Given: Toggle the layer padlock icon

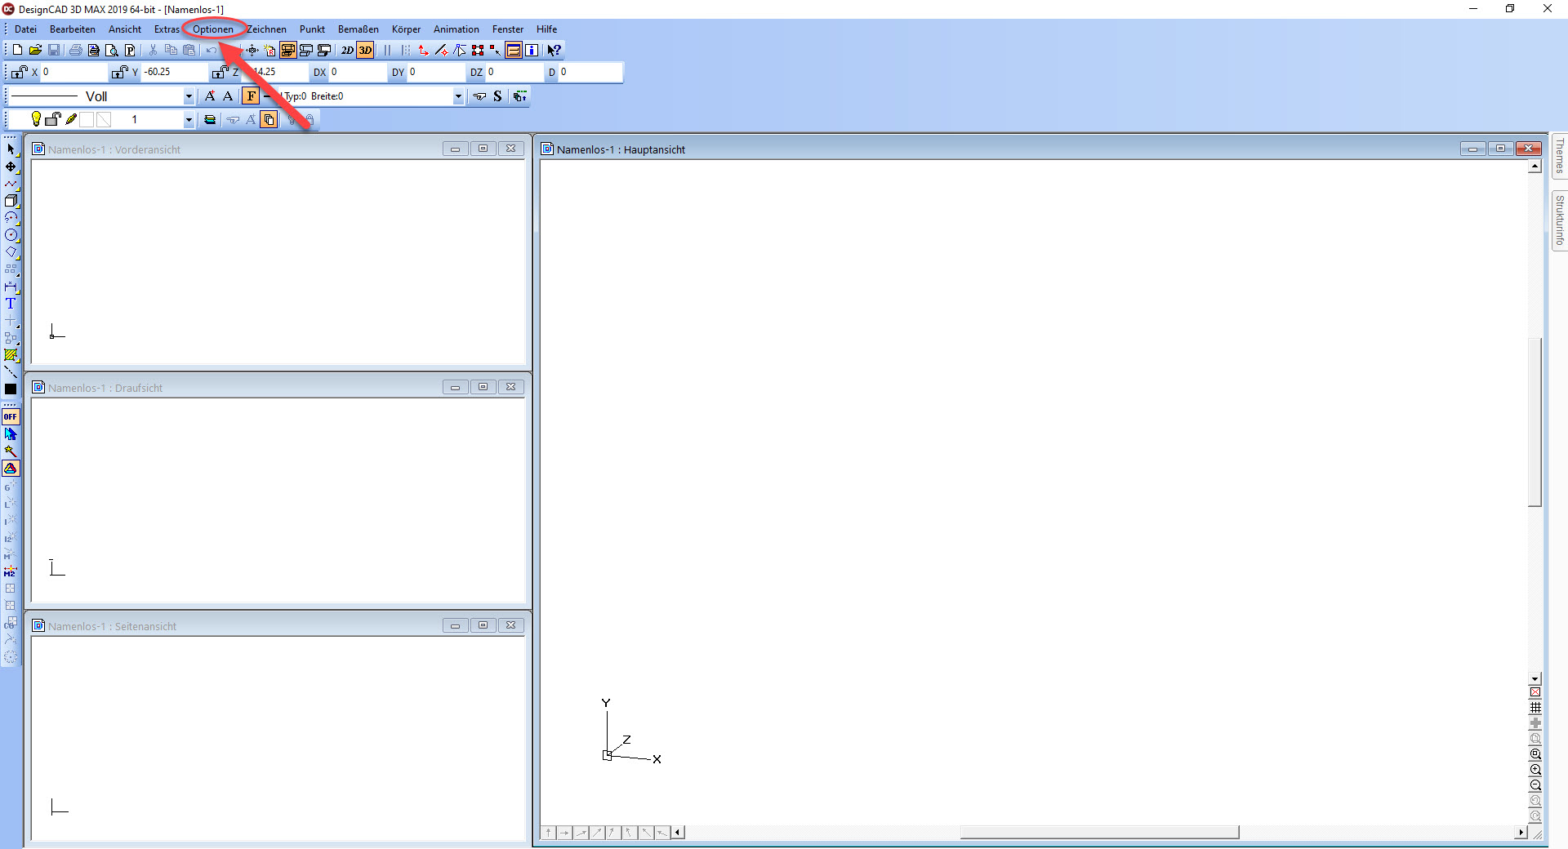Looking at the screenshot, I should coord(53,119).
